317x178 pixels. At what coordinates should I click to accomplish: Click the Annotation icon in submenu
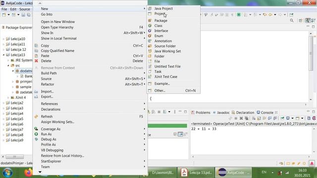[x=150, y=41]
